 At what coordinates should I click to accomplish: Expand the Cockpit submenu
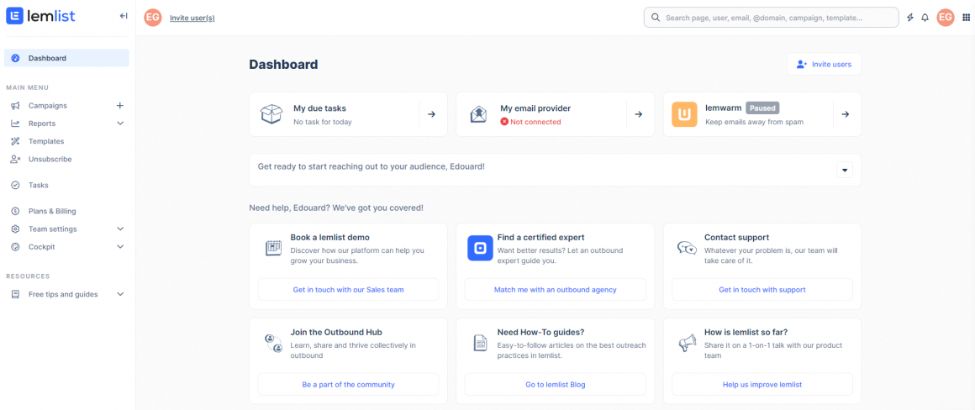click(x=120, y=247)
